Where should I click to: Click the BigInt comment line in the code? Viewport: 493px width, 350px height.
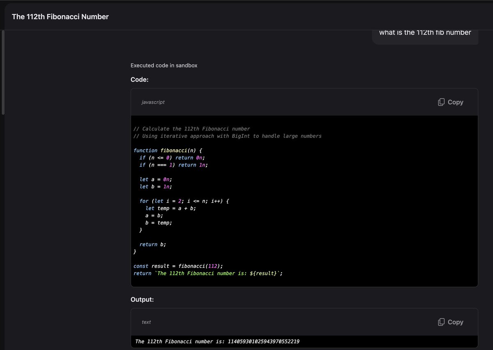227,136
